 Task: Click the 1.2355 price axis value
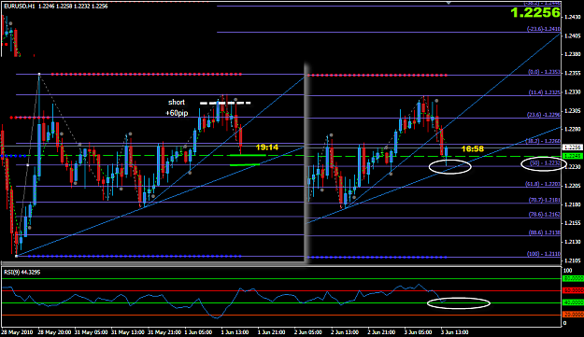573,73
